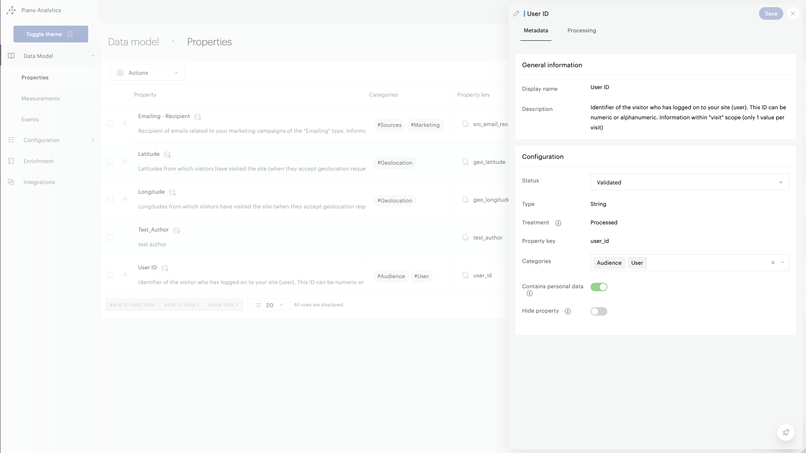The height and width of the screenshot is (453, 806).
Task: Switch to the Processing tab
Action: pos(581,31)
